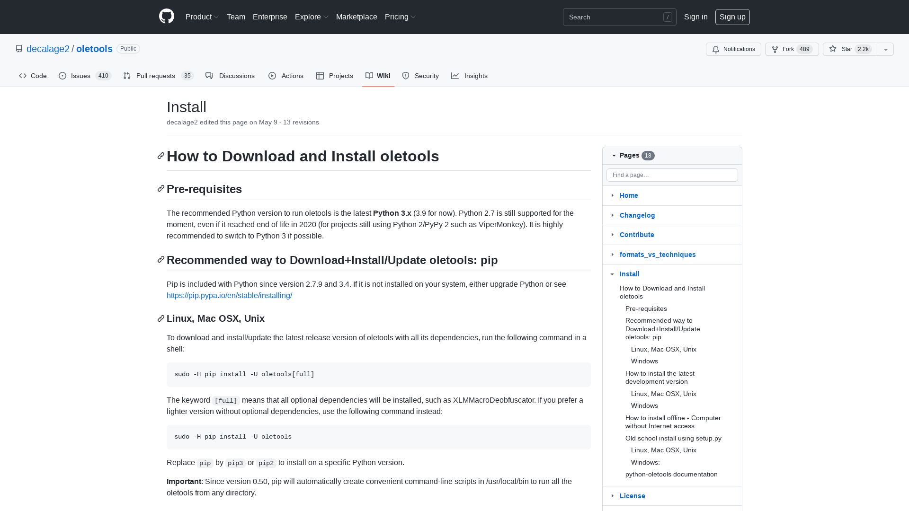909x511 pixels.
Task: Click the Sign up button
Action: 732,17
